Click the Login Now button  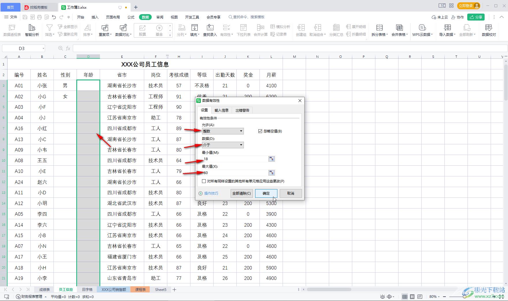[x=469, y=5]
